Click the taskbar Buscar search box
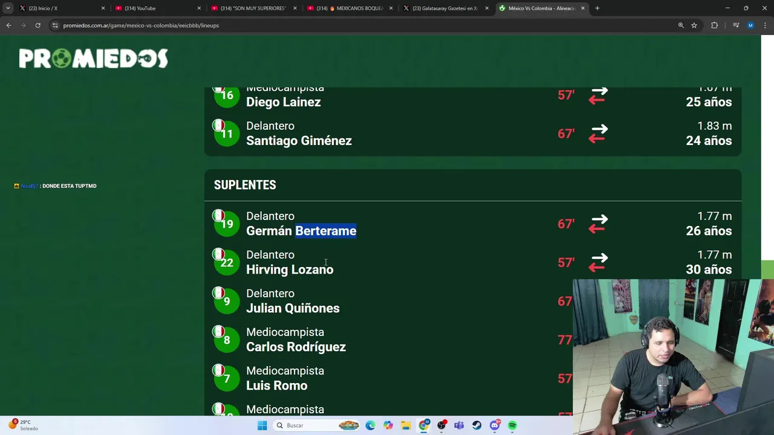 (x=317, y=425)
